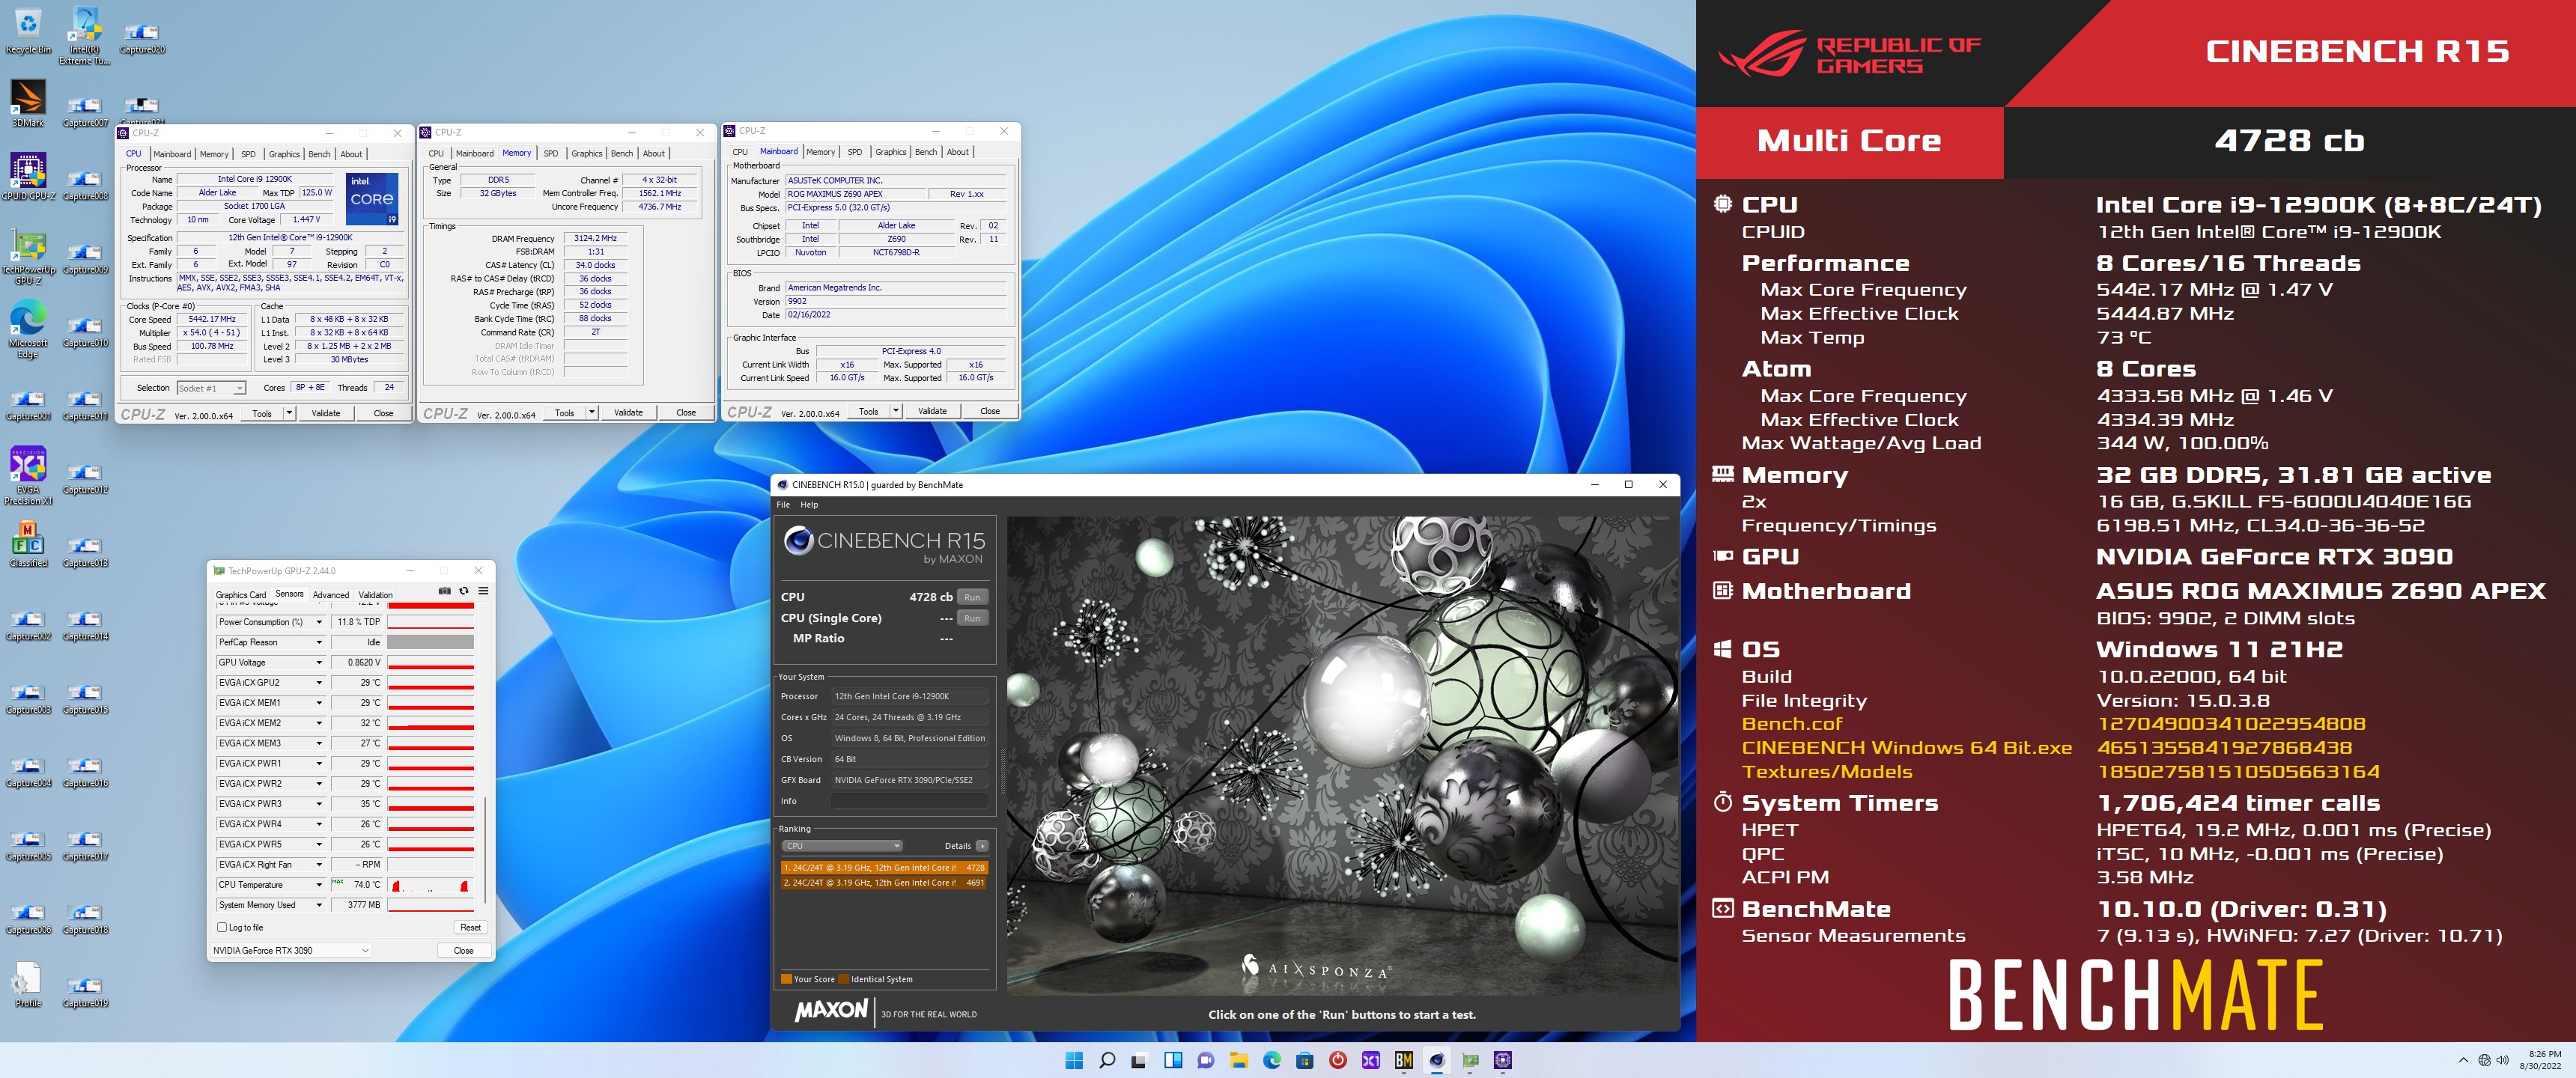Image resolution: width=2576 pixels, height=1078 pixels.
Task: Open the Widgets panel from taskbar
Action: point(1173,1060)
